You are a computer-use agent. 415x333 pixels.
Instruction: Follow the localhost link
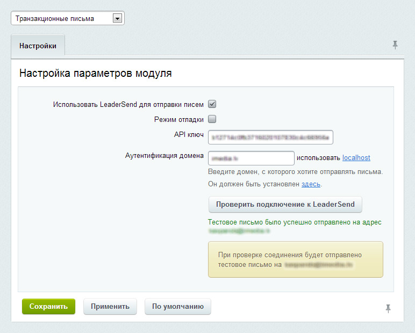point(356,158)
